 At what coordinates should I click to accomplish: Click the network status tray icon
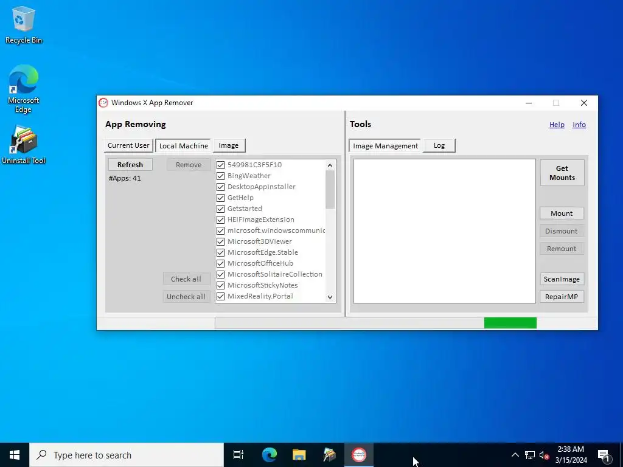[530, 455]
